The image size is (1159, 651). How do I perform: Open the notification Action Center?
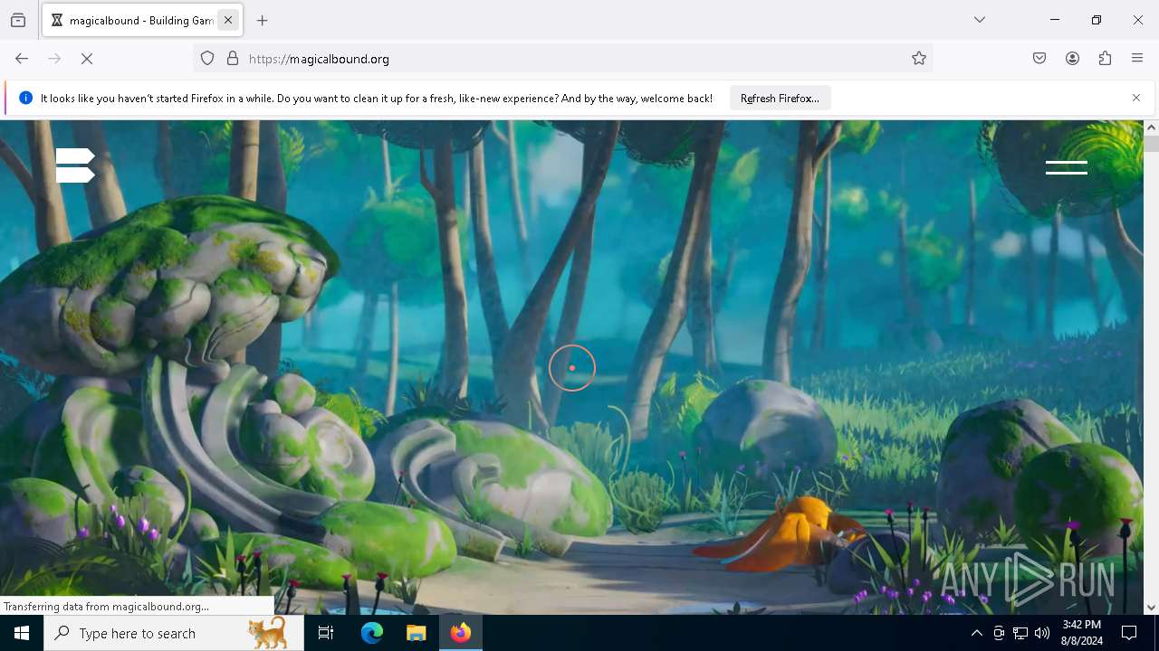tap(1130, 633)
